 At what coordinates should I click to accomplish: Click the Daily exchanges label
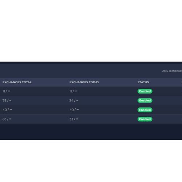point(172,71)
